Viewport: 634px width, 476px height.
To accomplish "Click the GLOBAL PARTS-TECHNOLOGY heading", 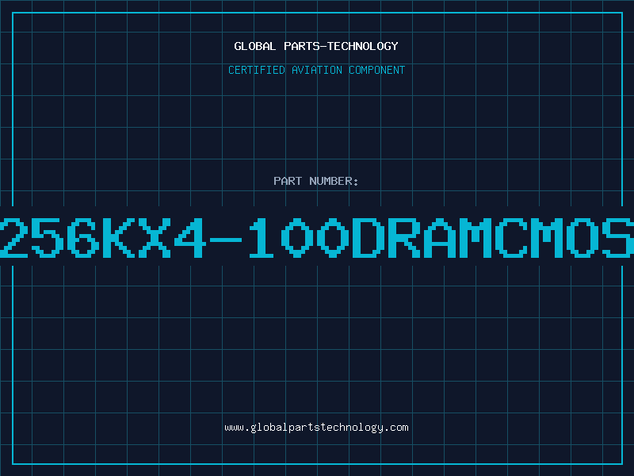I will [316, 46].
